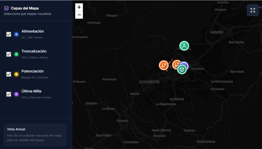This screenshot has width=262, height=149.
Task: Click the Santa María map label
Action: [206, 142]
